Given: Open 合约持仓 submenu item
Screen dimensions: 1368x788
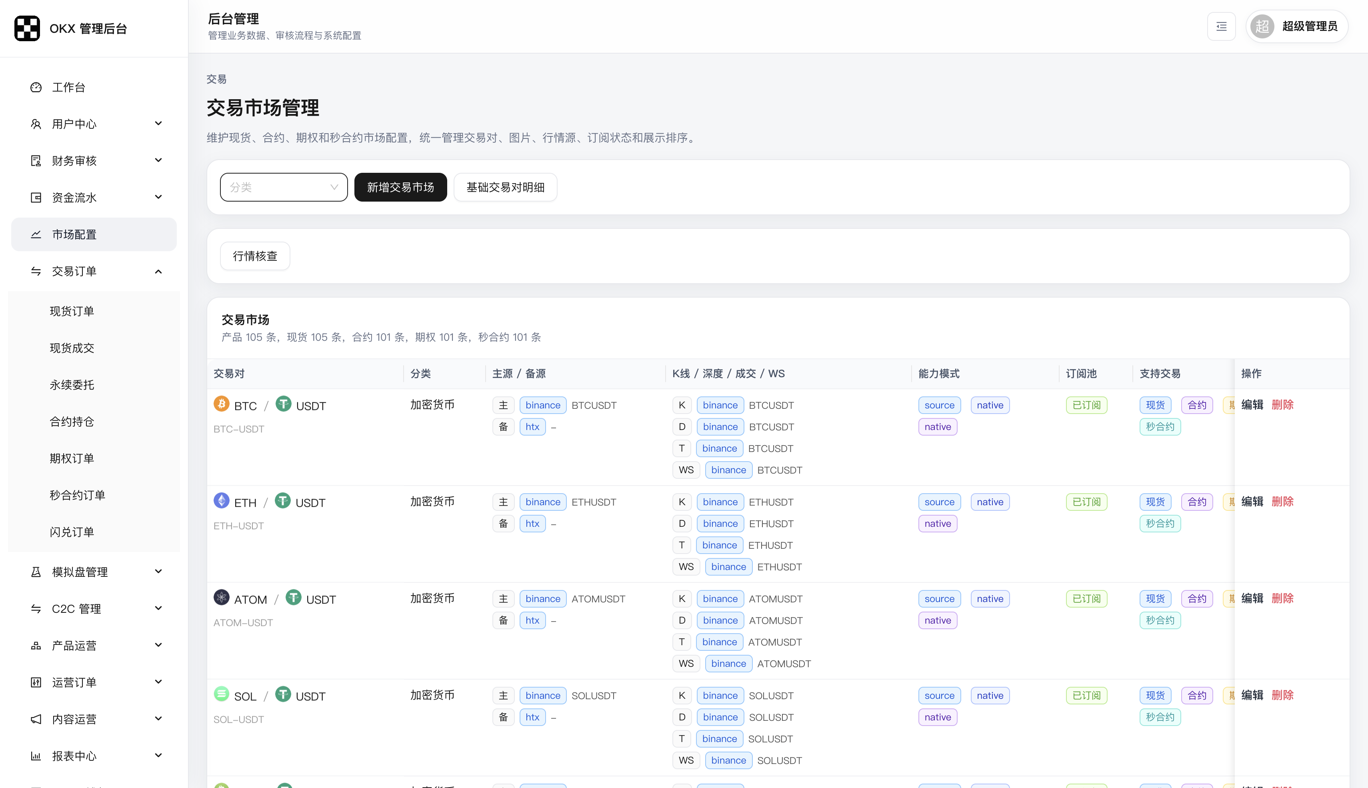Looking at the screenshot, I should pos(94,422).
